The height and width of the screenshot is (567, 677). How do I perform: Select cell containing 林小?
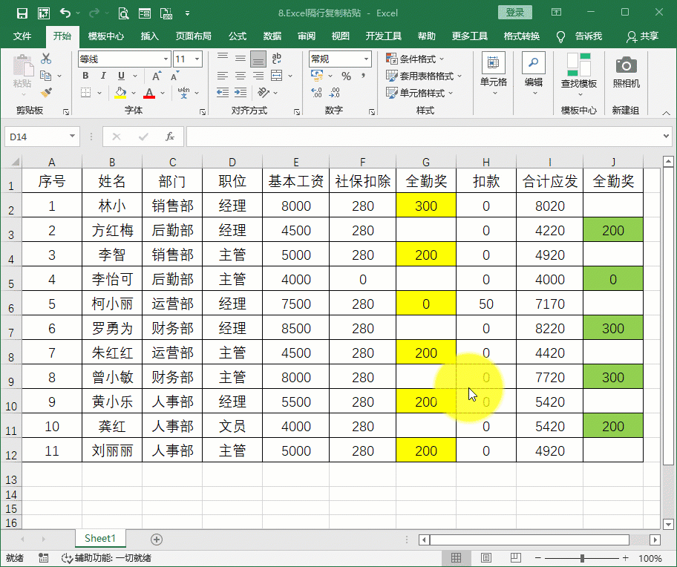[x=112, y=206]
